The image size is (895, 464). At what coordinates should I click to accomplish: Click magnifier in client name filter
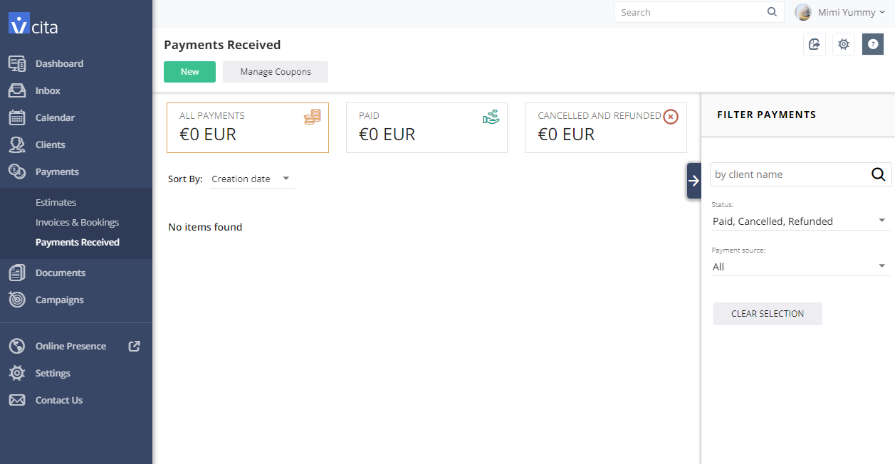879,174
